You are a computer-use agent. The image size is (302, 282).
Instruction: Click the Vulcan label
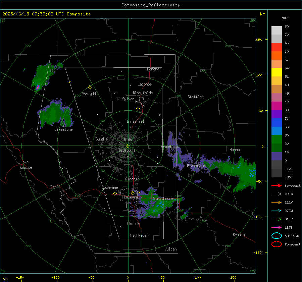point(170,249)
